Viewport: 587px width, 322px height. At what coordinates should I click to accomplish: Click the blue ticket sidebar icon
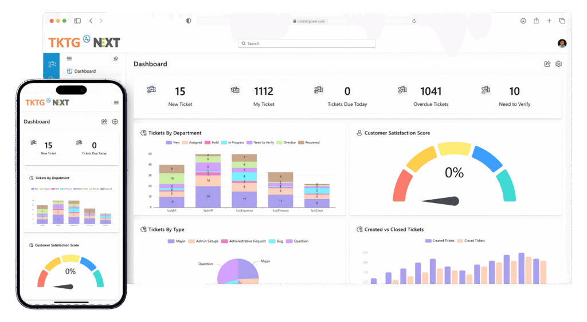[52, 64]
